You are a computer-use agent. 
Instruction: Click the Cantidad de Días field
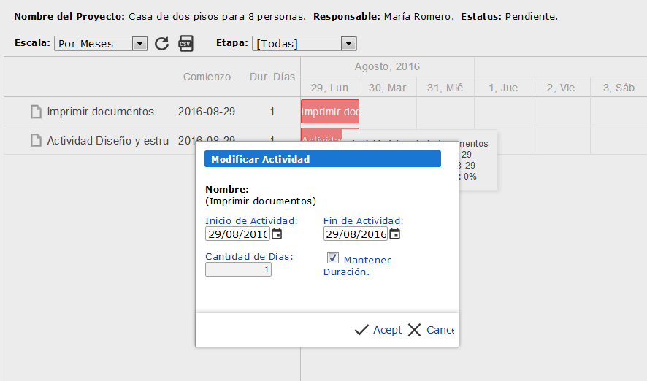coord(238,269)
